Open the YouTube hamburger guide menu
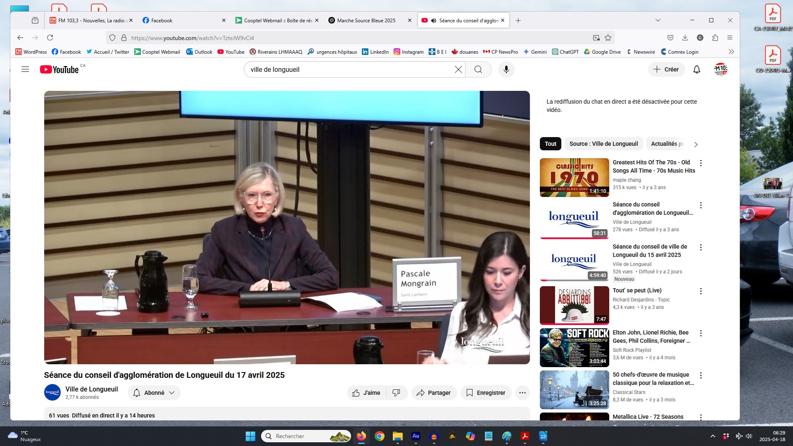The width and height of the screenshot is (793, 446). point(25,69)
